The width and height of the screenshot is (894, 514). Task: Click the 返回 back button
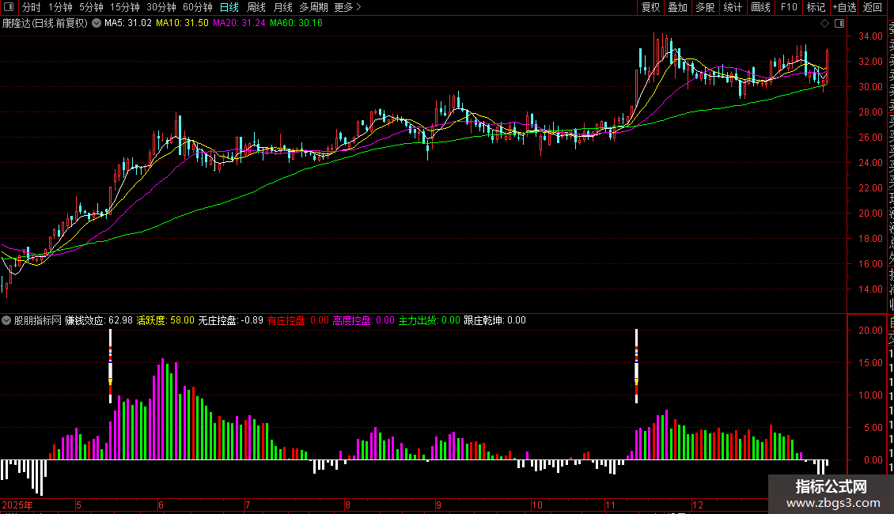(x=873, y=7)
